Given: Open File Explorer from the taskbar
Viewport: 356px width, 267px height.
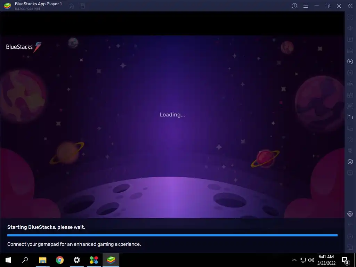Looking at the screenshot, I should tap(42, 260).
